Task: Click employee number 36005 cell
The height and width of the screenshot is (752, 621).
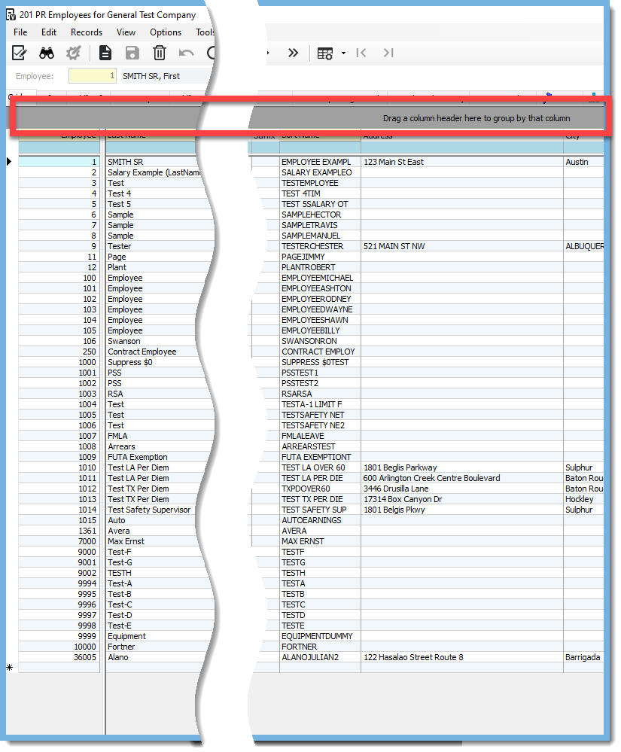Action: (x=59, y=657)
